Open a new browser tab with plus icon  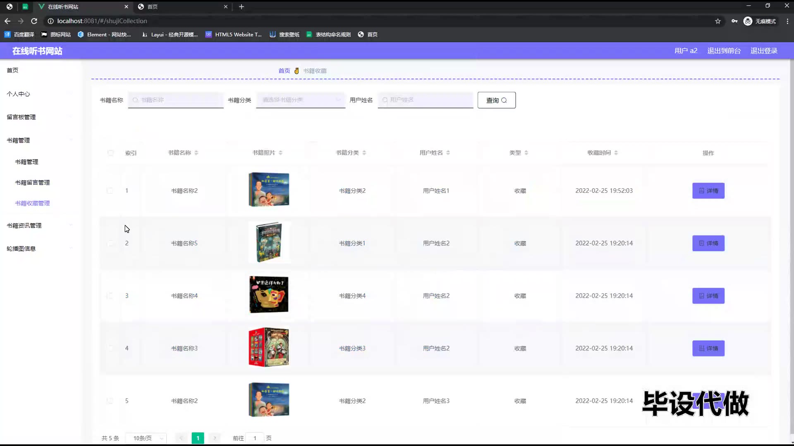click(242, 7)
